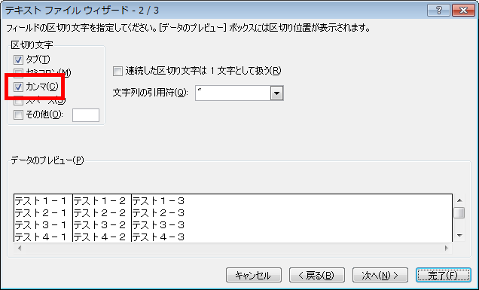The image size is (479, 290).
Task: Enable treating consecutive delimiters as one
Action: click(117, 72)
